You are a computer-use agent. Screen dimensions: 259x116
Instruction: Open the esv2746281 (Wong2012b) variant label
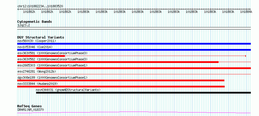pos(37,71)
